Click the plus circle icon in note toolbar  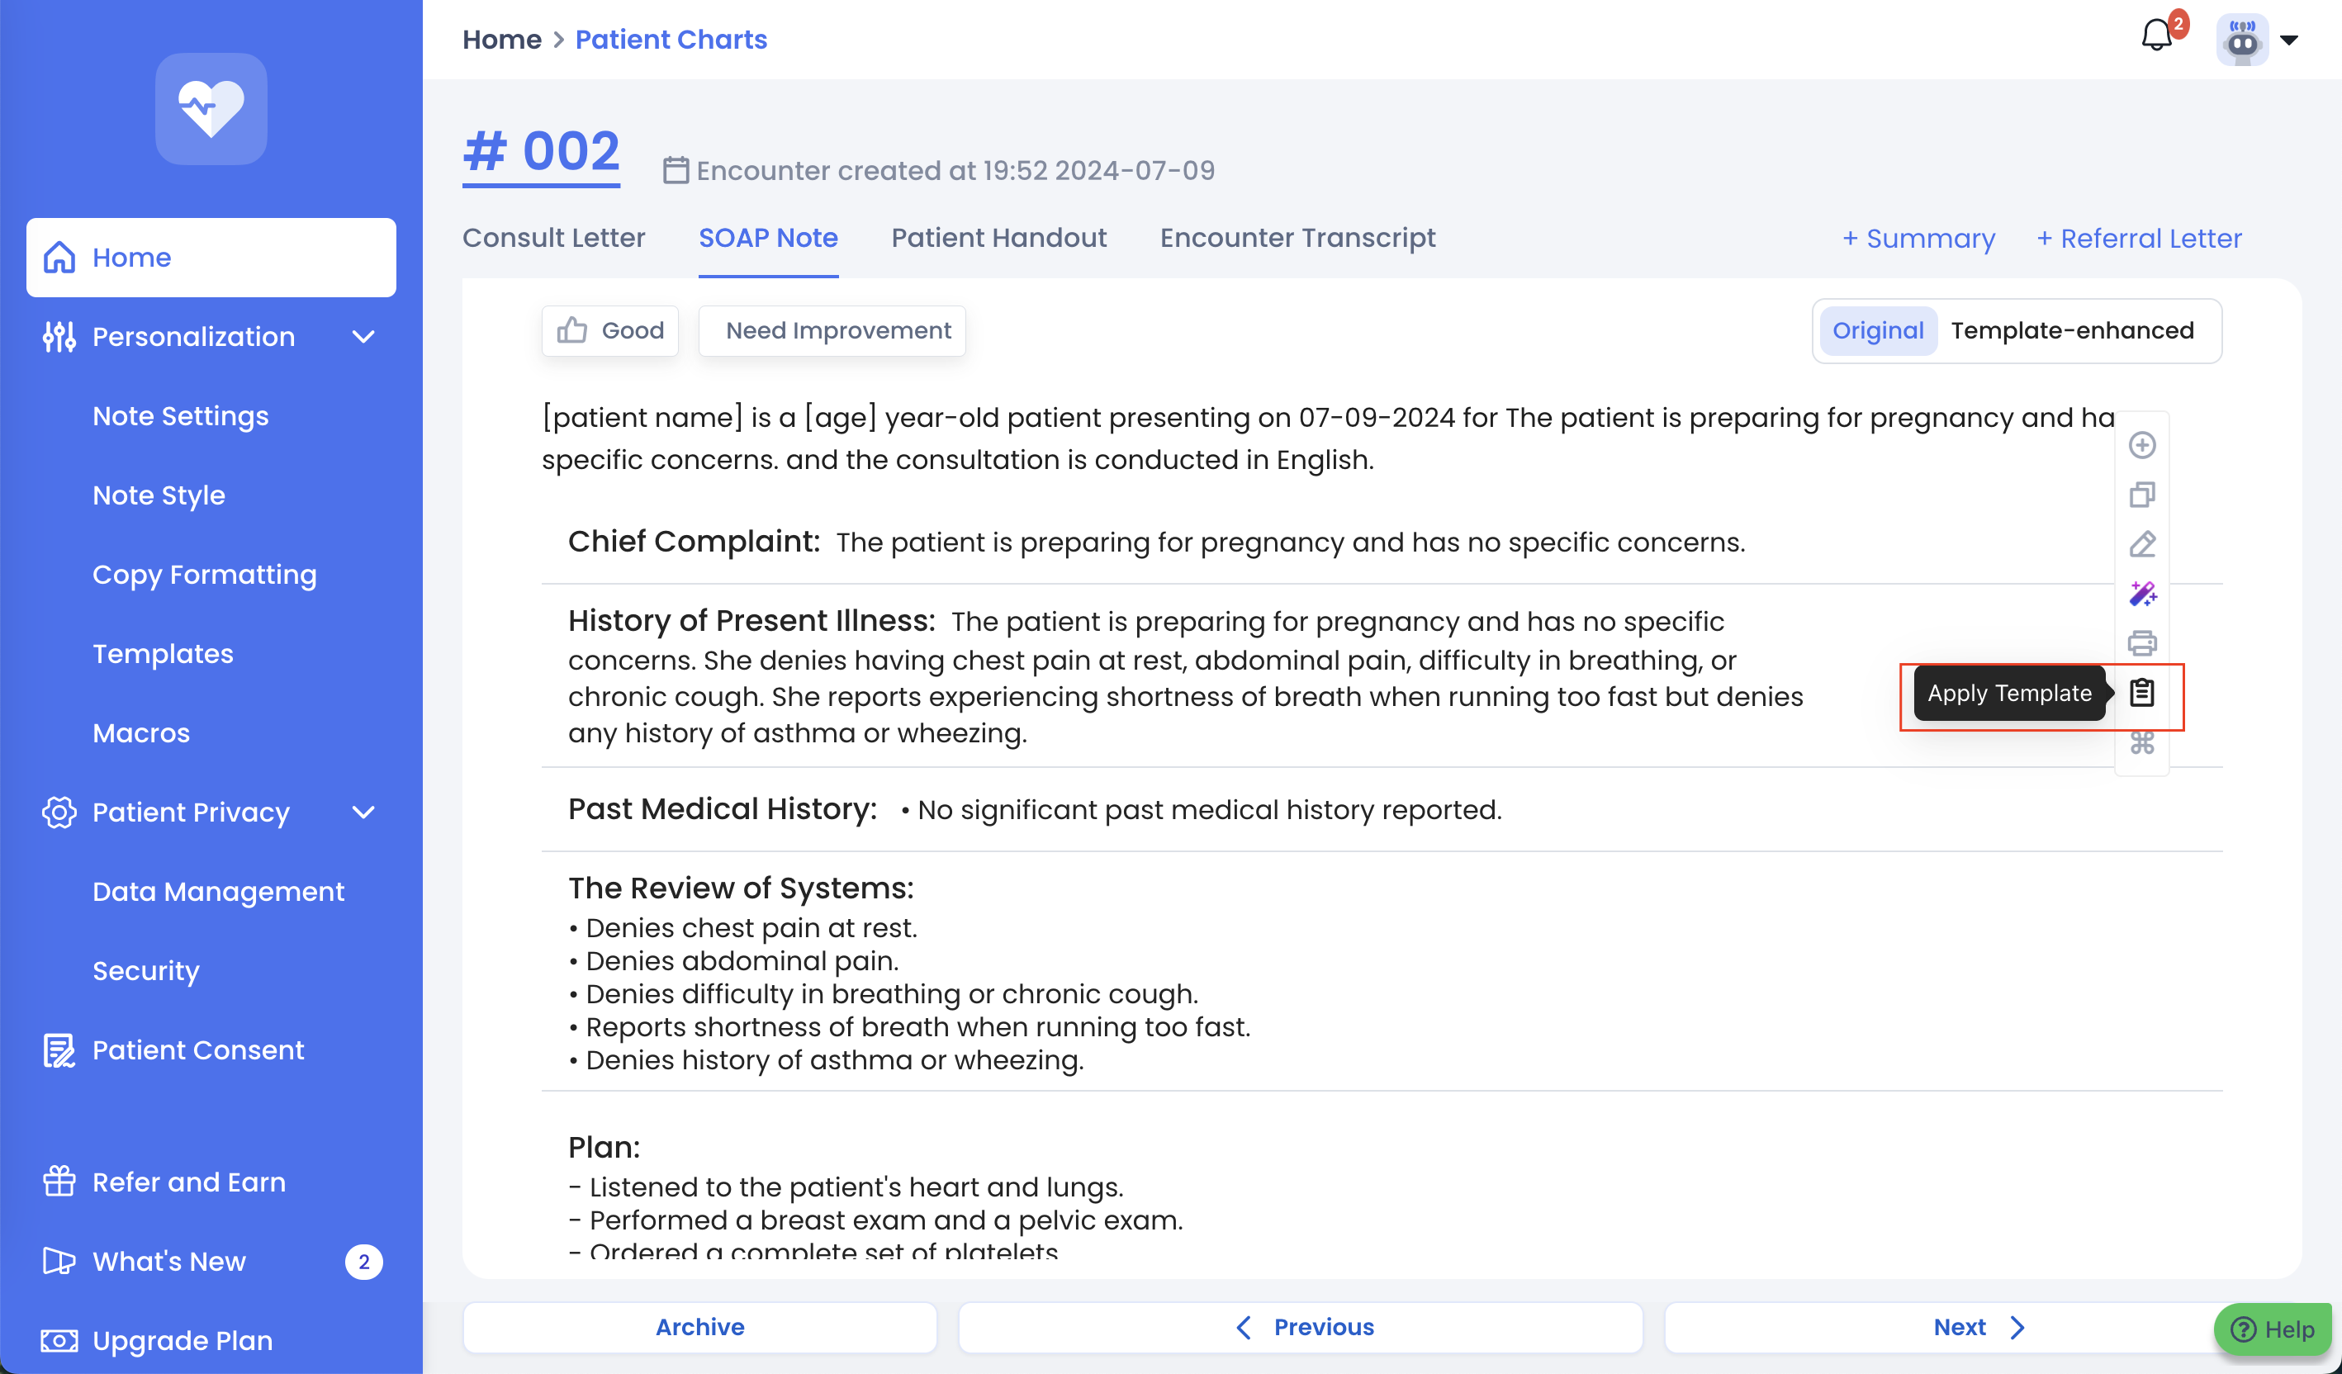pos(2141,445)
